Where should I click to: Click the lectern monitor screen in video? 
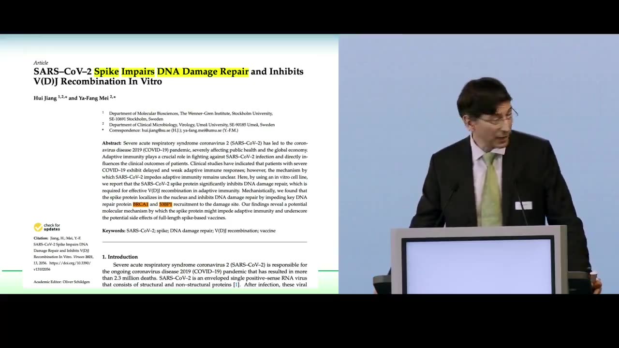(479, 266)
